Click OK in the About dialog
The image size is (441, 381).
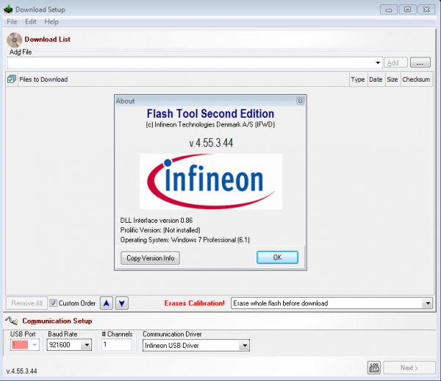tap(277, 257)
